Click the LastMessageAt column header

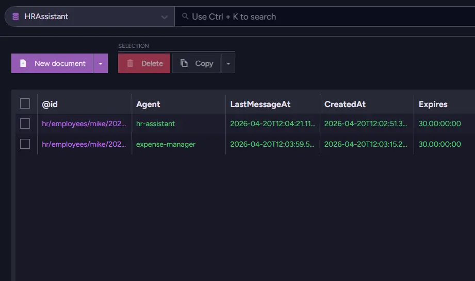[x=260, y=104]
